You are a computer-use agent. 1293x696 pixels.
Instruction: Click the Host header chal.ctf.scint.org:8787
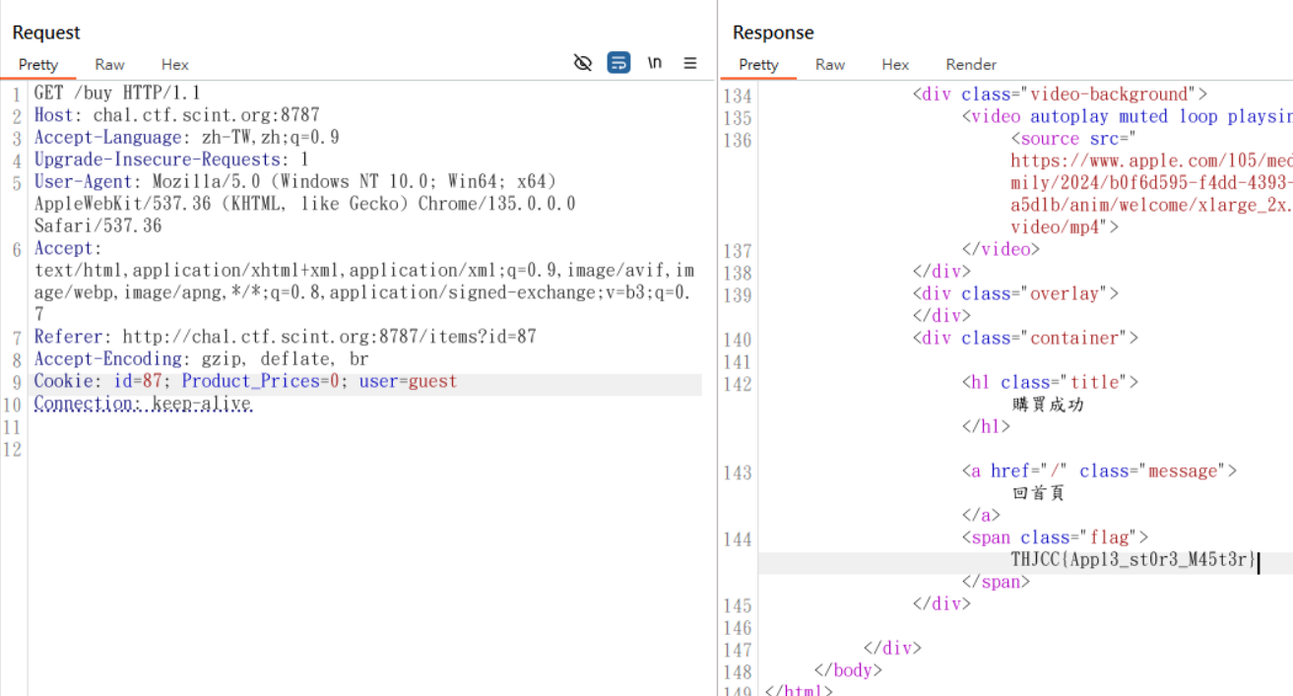177,115
